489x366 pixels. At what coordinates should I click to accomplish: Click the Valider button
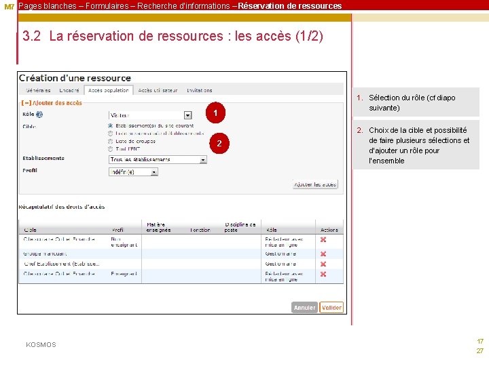click(331, 308)
